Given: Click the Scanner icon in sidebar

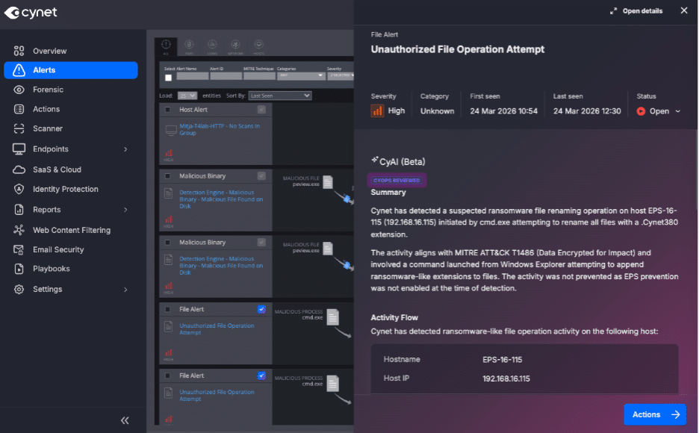Looking at the screenshot, I should click(19, 129).
